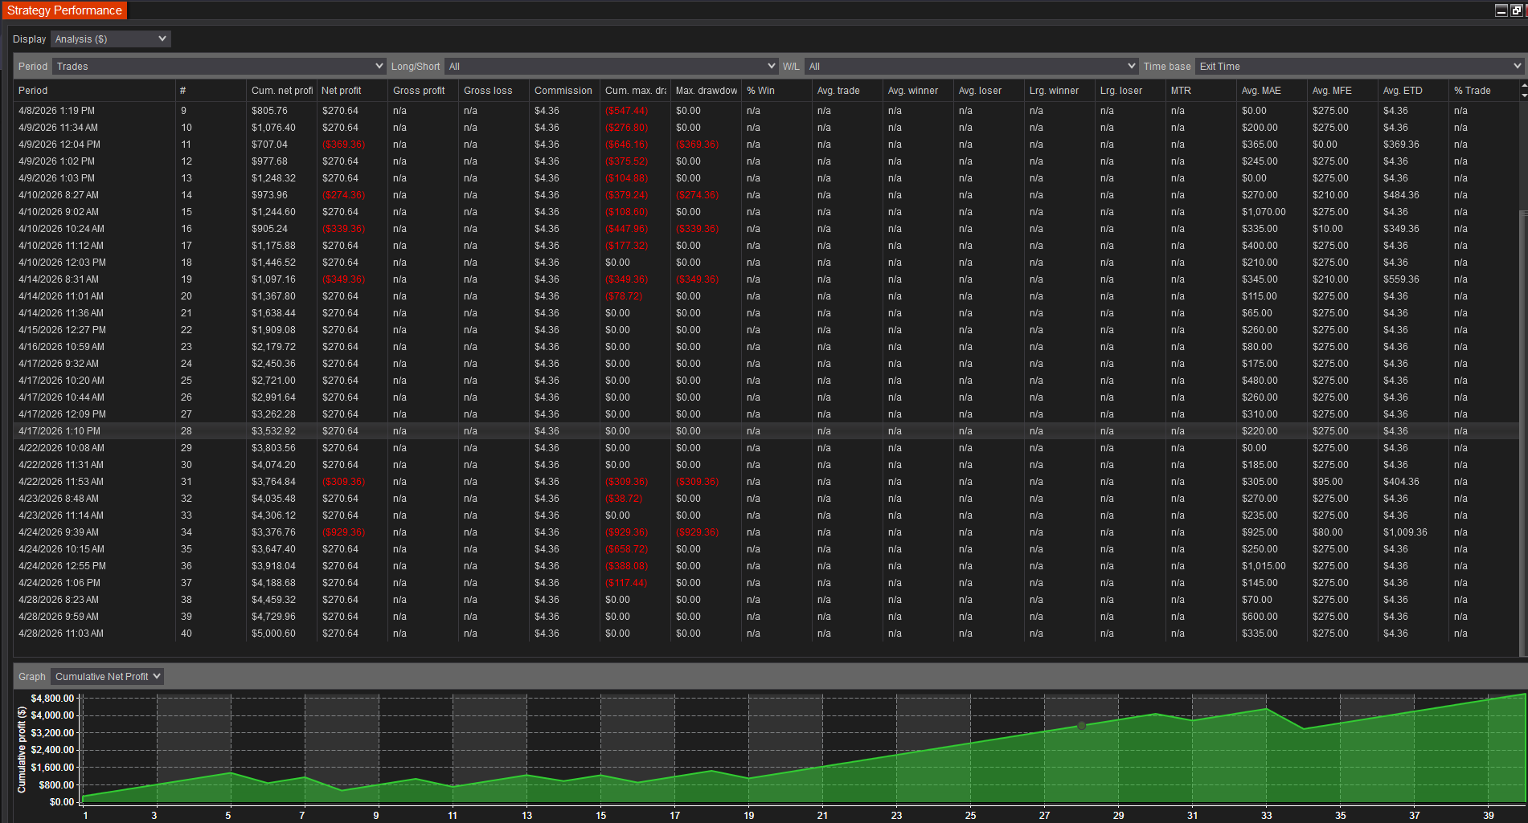
Task: Open the Period Trades dropdown
Action: (x=219, y=67)
